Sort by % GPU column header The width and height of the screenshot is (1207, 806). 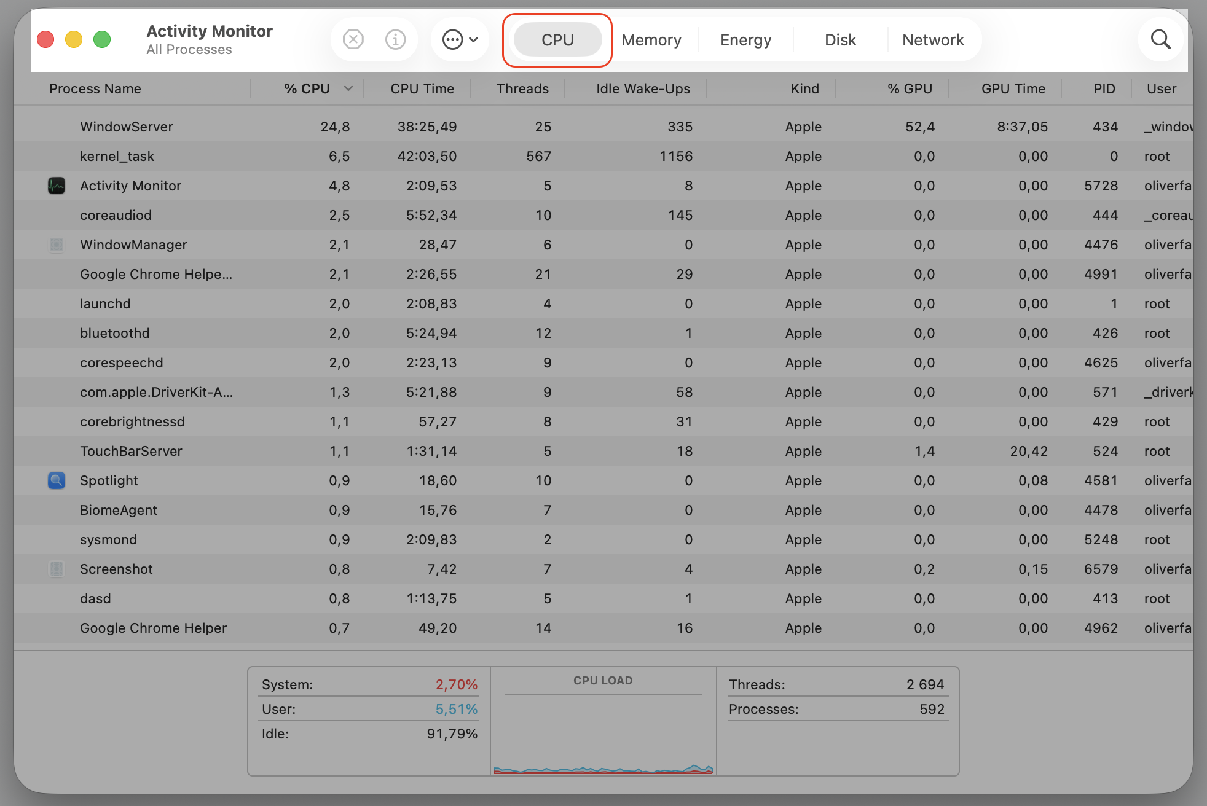coord(910,88)
